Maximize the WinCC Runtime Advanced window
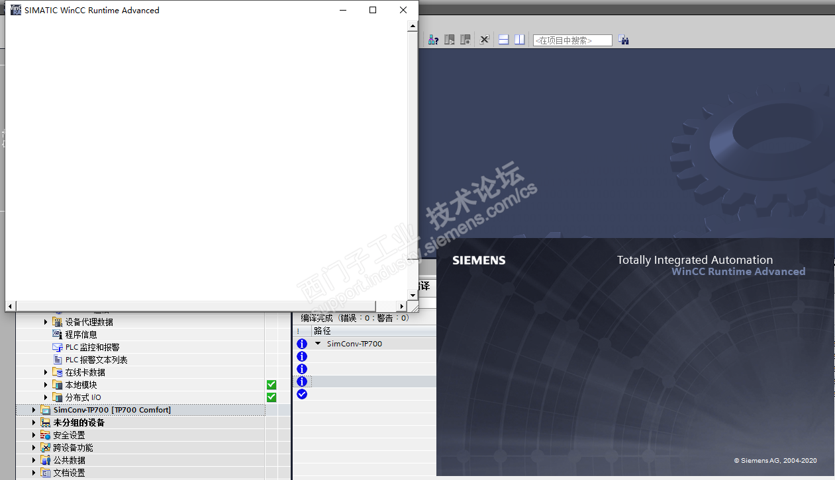This screenshot has height=480, width=835. [x=373, y=10]
